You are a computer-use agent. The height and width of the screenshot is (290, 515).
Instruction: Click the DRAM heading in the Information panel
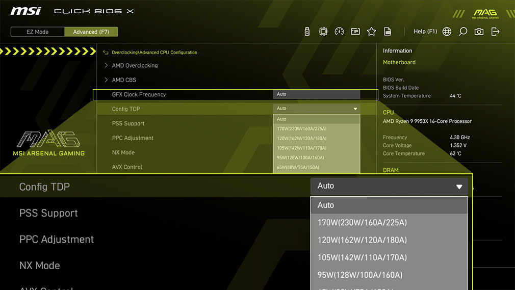pyautogui.click(x=391, y=170)
